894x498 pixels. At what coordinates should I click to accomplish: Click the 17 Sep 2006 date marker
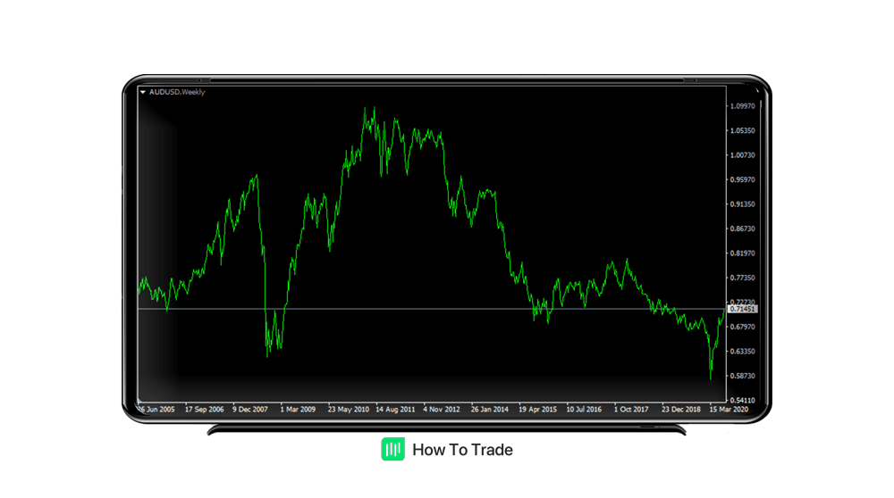204,410
